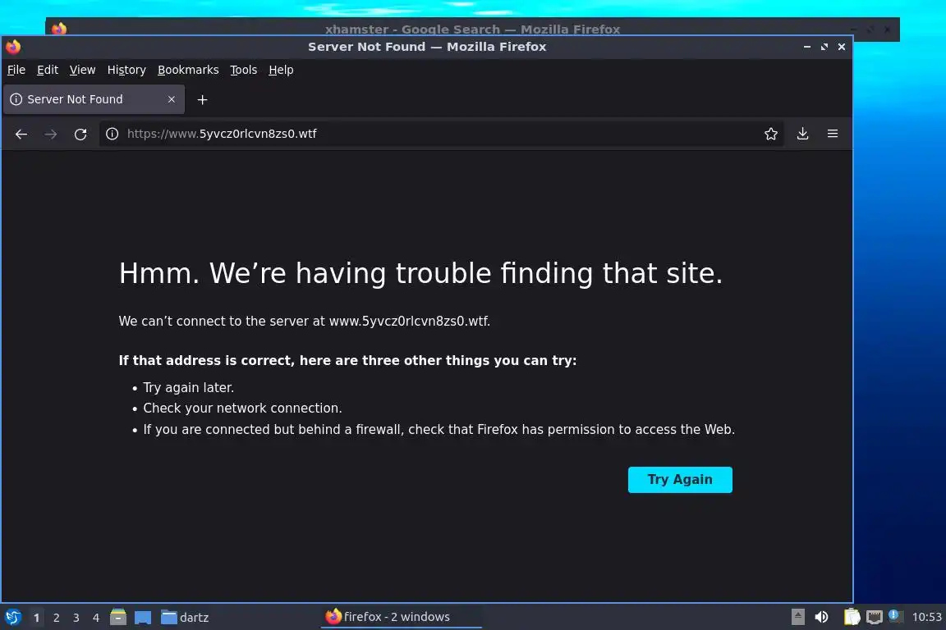946x630 pixels.
Task: Open the Downloads panel icon
Action: pyautogui.click(x=802, y=134)
